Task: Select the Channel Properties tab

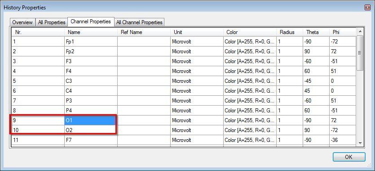Action: coord(91,21)
